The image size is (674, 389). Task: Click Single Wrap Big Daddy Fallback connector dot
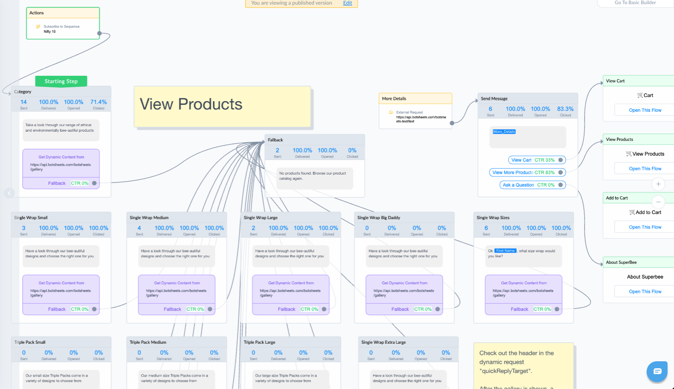438,309
